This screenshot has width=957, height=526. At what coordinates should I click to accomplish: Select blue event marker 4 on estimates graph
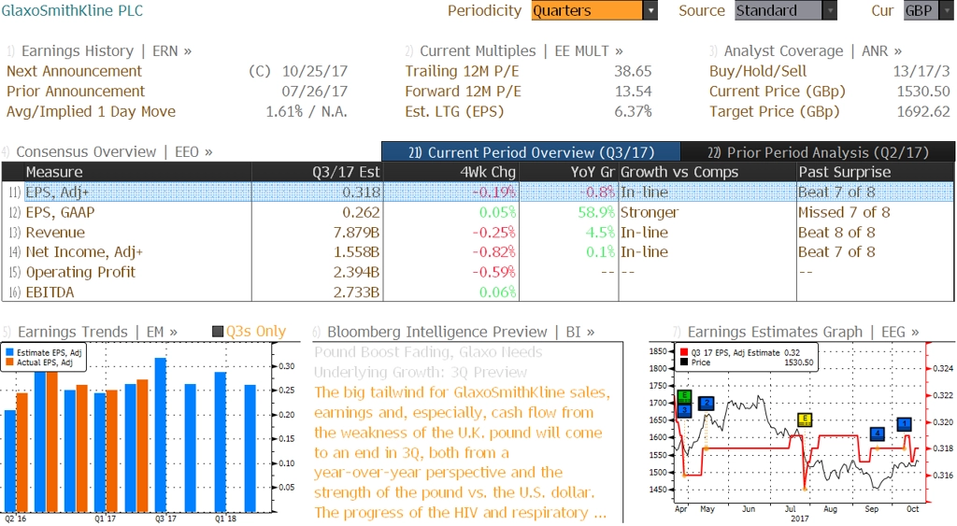(x=877, y=434)
